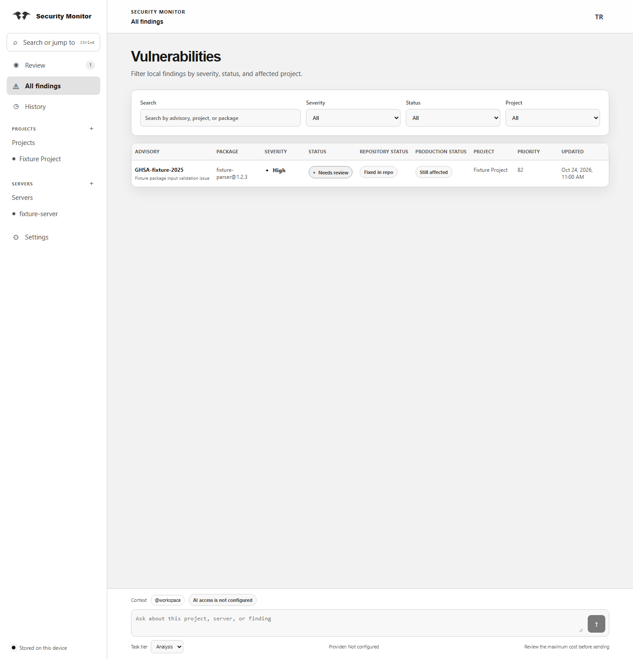Click the fixture-parser@1.2.3 package cell

[x=232, y=174]
